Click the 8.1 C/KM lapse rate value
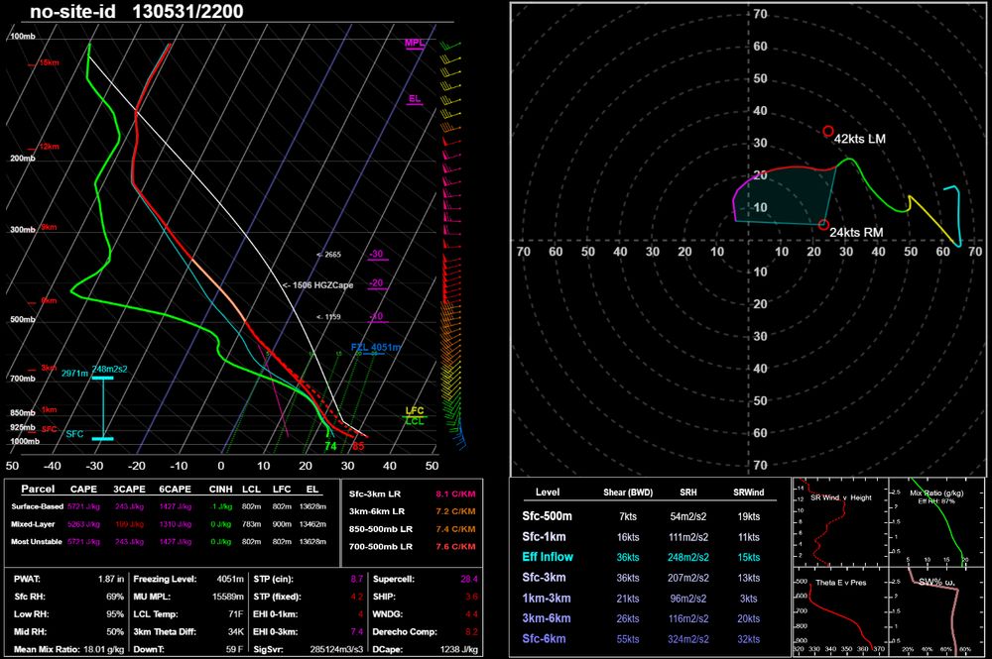The width and height of the screenshot is (992, 659). [455, 494]
